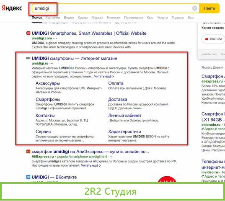The height and width of the screenshot is (201, 225).
Task: Open the Контакты sitelink
Action: point(45,116)
